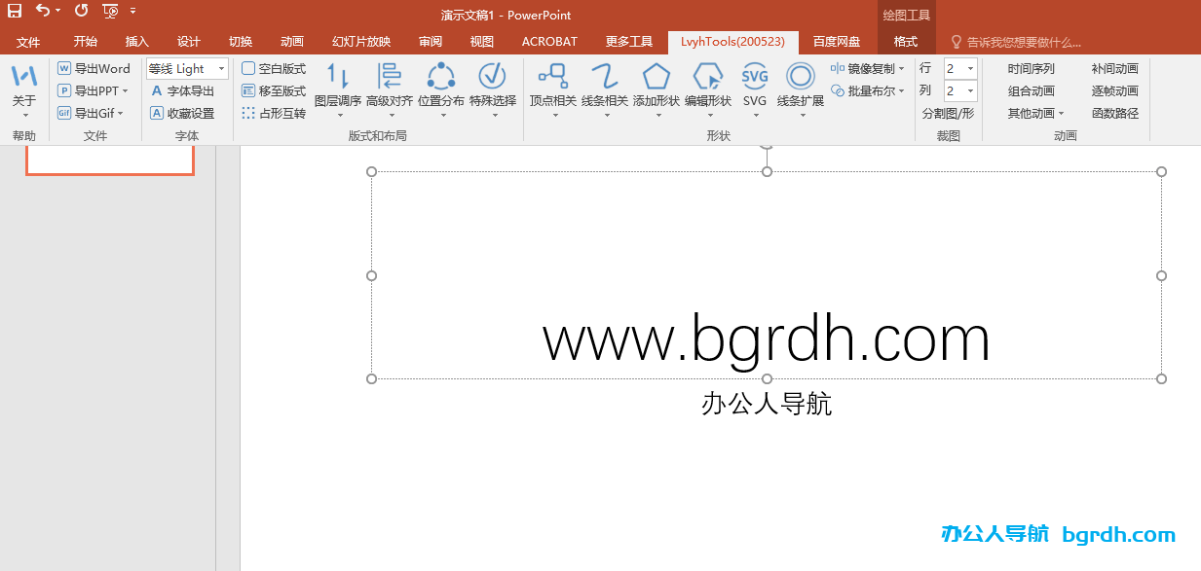Open the SVG tool icon
Viewport: 1201px width, 571px height.
[x=755, y=77]
